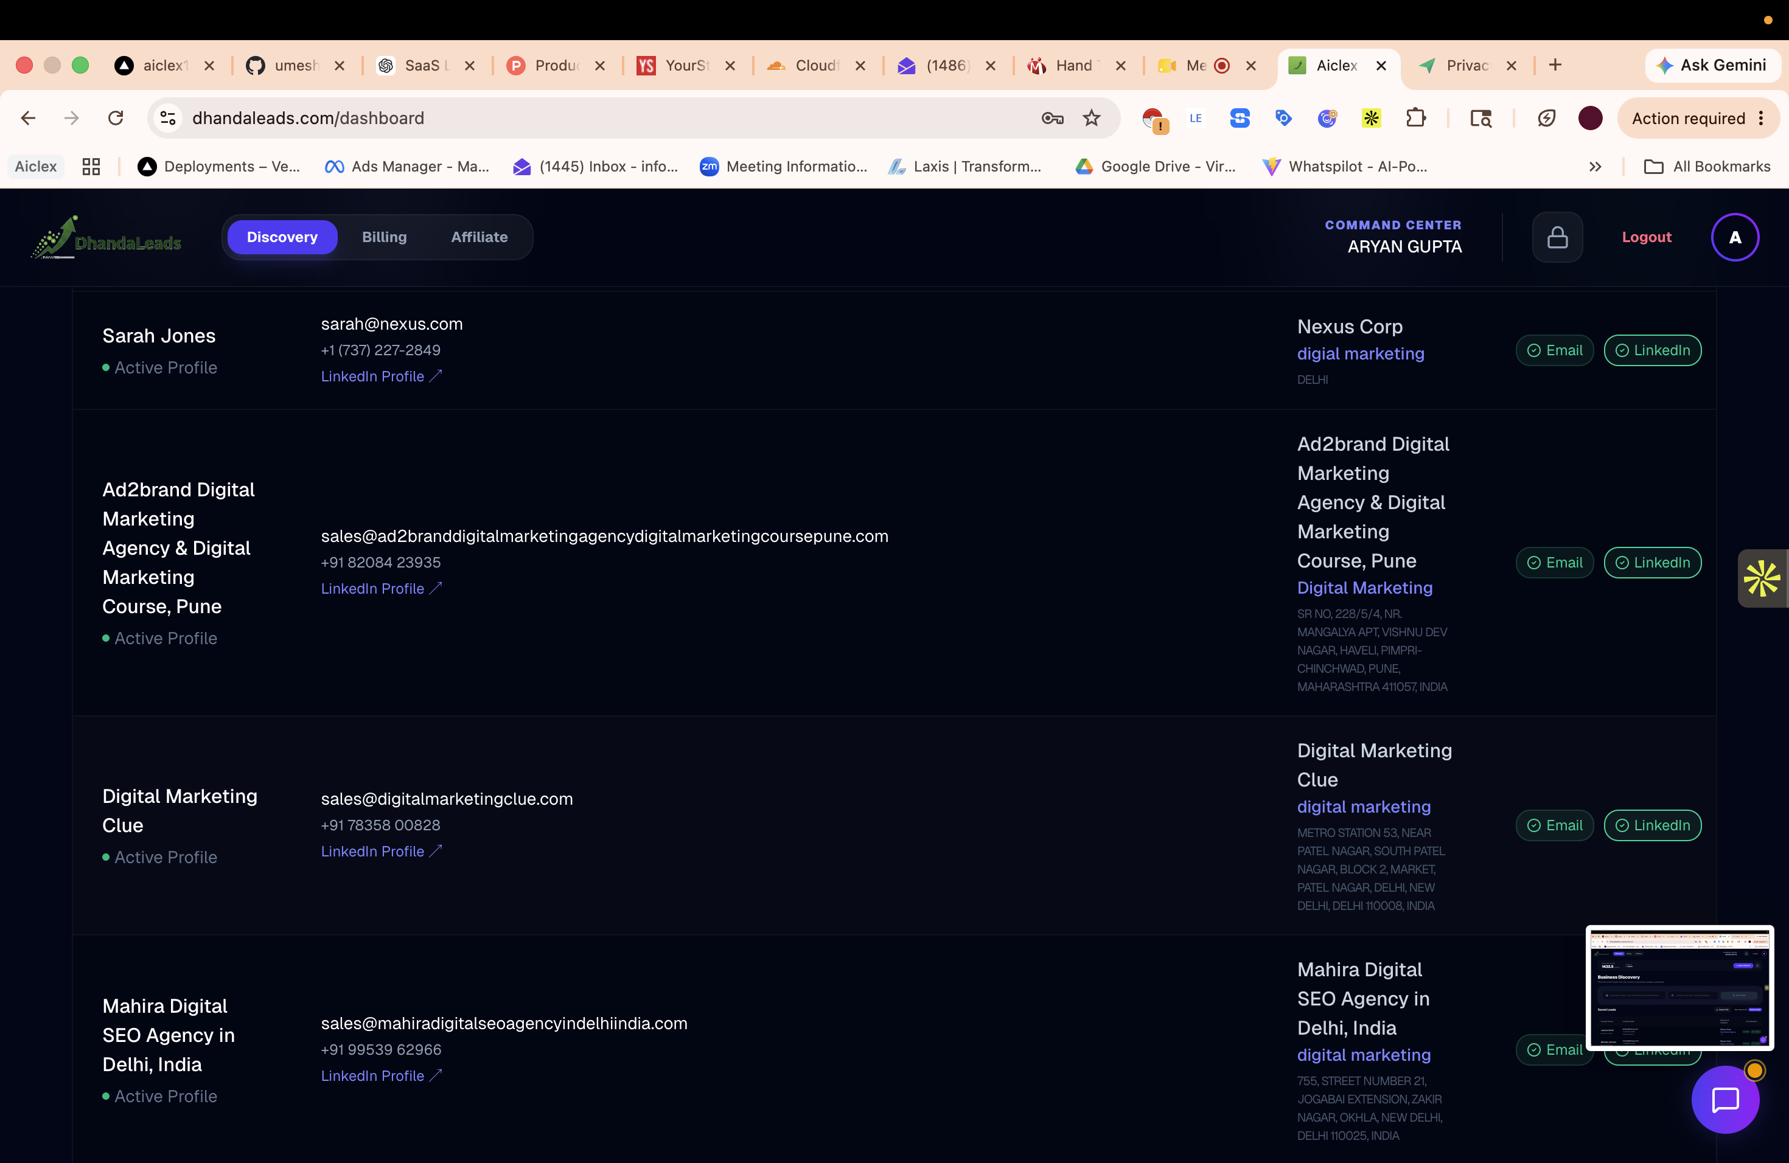Click the DhandaLeads logo
Image resolution: width=1789 pixels, height=1163 pixels.
(106, 237)
